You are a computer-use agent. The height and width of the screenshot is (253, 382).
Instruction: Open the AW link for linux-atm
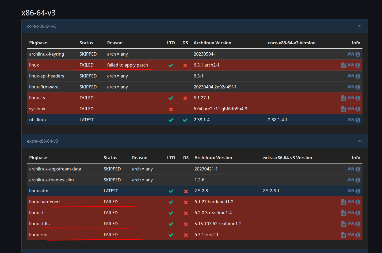coord(351,191)
